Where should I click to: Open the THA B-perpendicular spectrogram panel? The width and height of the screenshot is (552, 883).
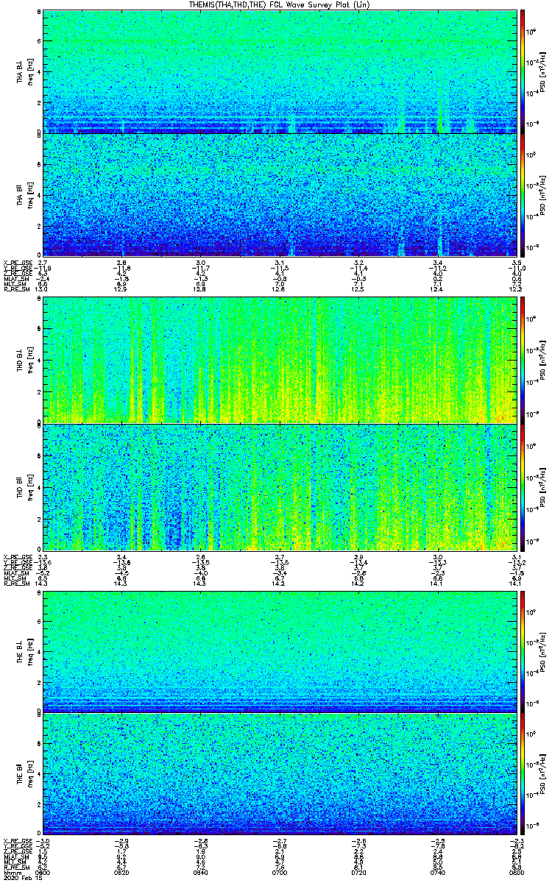tap(279, 71)
